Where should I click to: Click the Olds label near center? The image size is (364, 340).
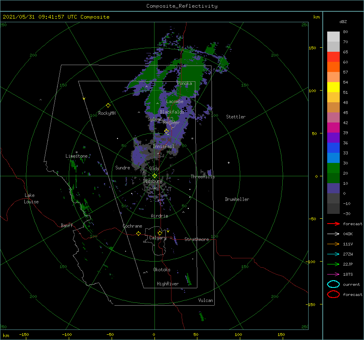tap(154, 169)
